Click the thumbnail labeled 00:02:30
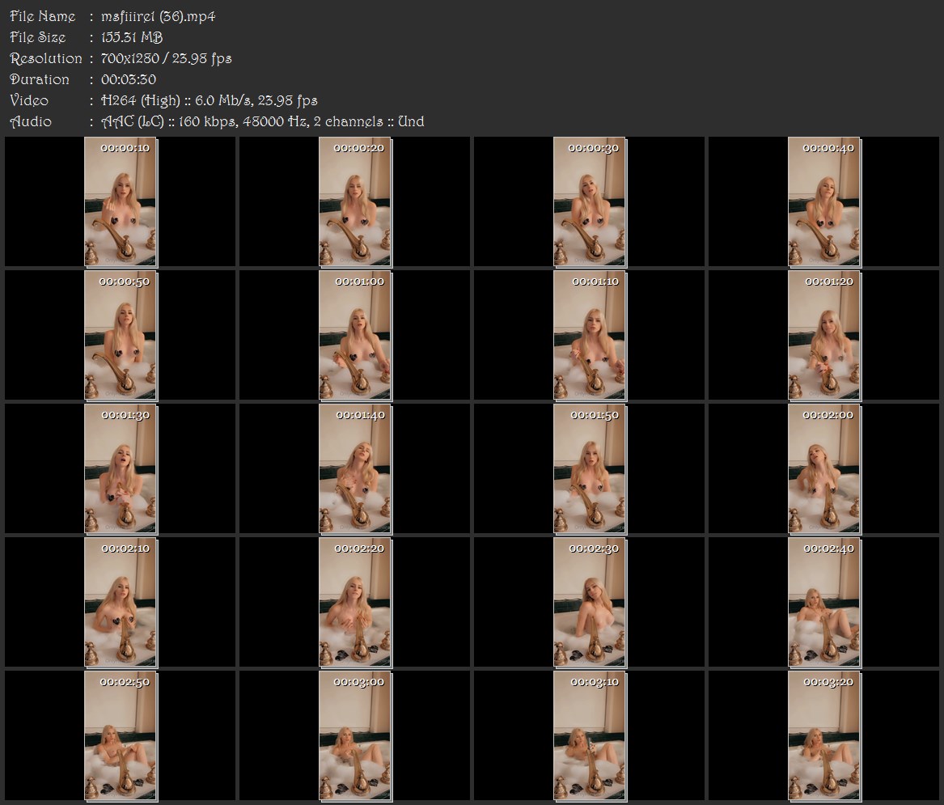This screenshot has width=944, height=805. coord(590,603)
